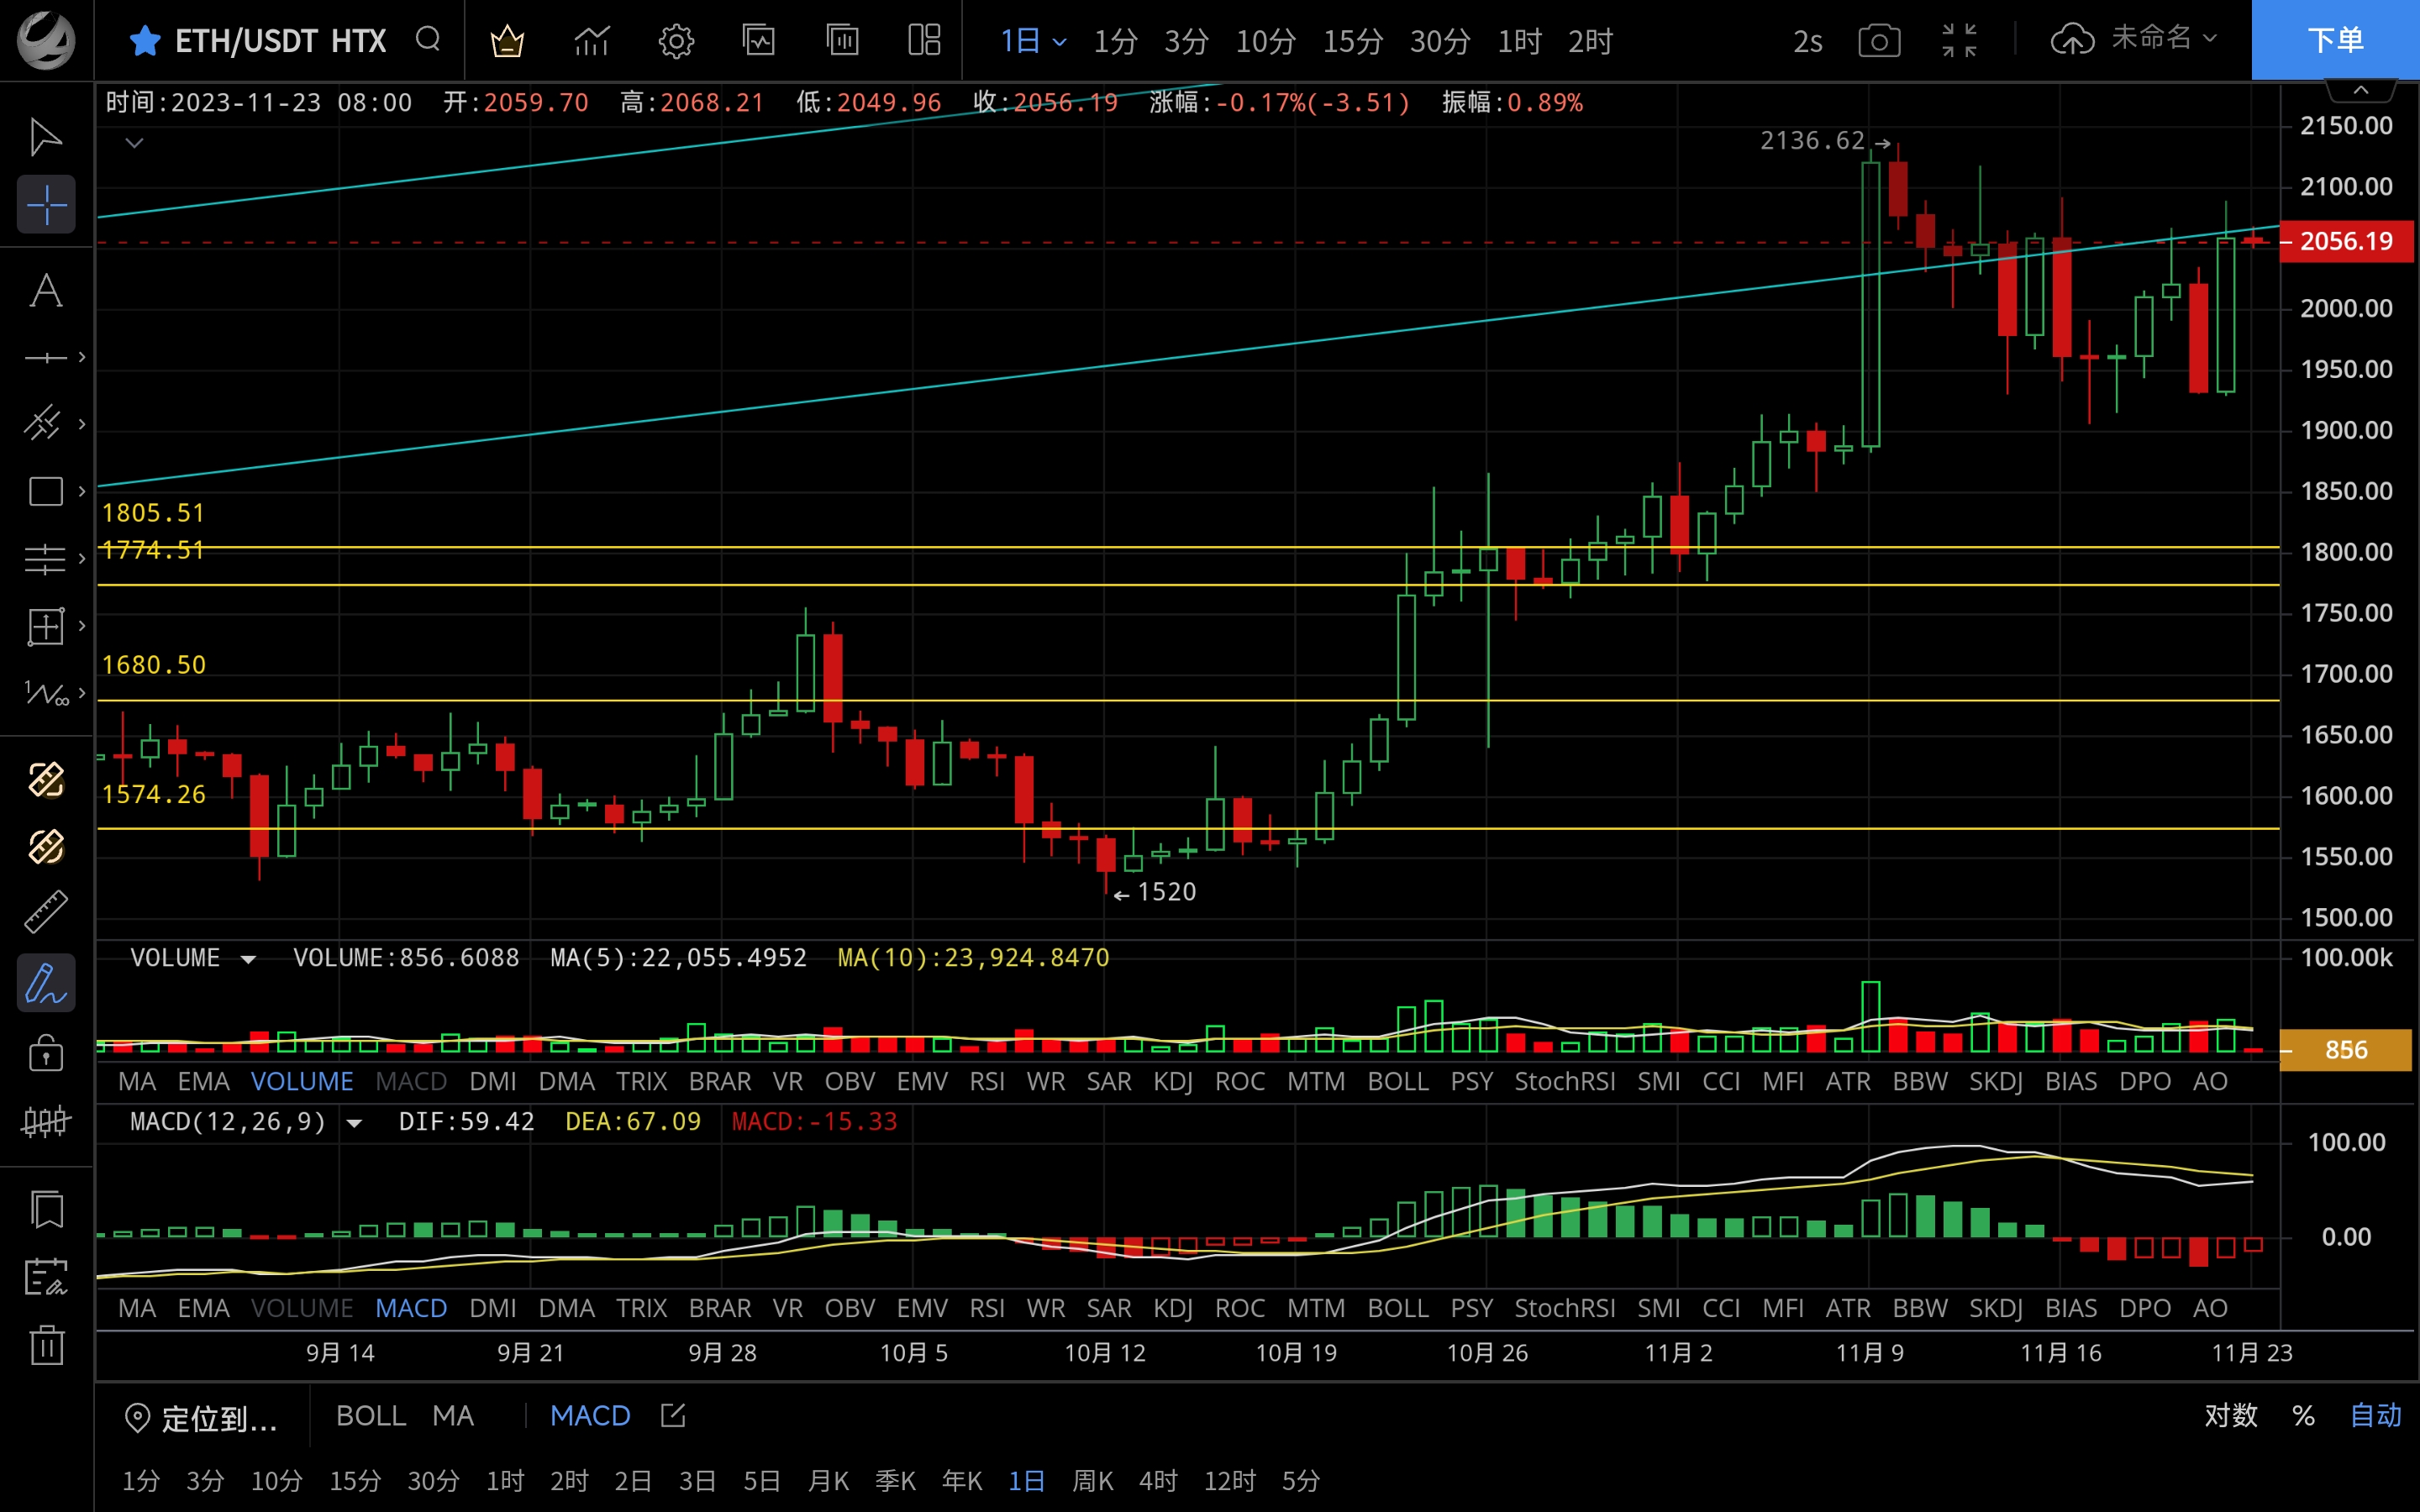Image resolution: width=2420 pixels, height=1512 pixels.
Task: Click the 下单 order button
Action: [2334, 40]
